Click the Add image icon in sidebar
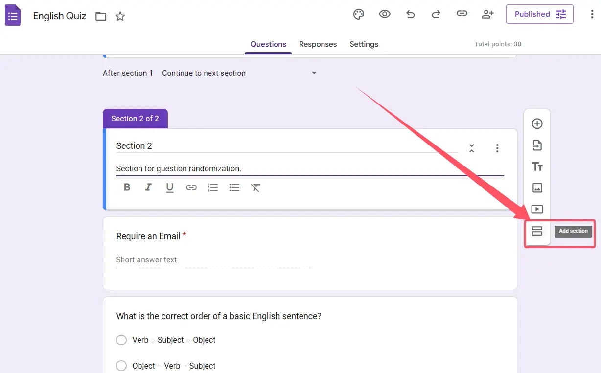Image resolution: width=601 pixels, height=373 pixels. coord(537,188)
